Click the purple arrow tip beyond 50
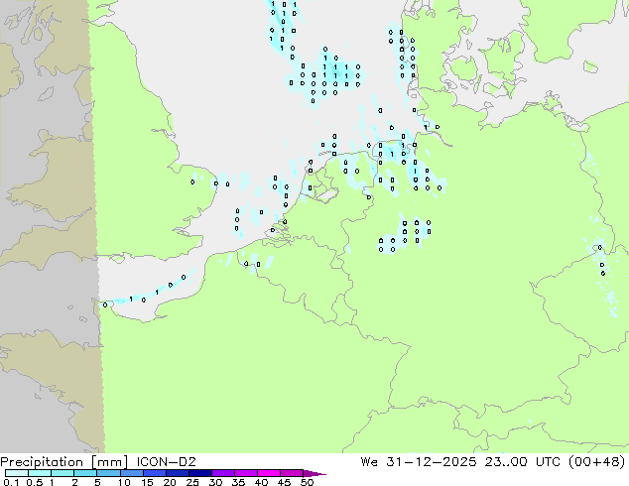The image size is (629, 486). (x=314, y=473)
